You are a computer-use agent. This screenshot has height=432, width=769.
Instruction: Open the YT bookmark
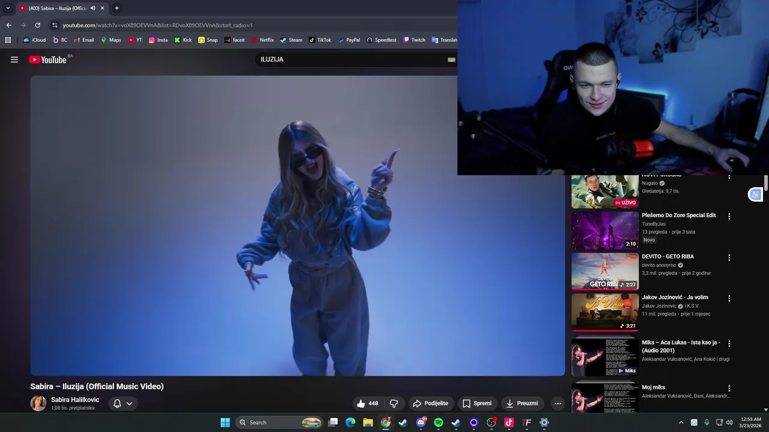point(135,40)
